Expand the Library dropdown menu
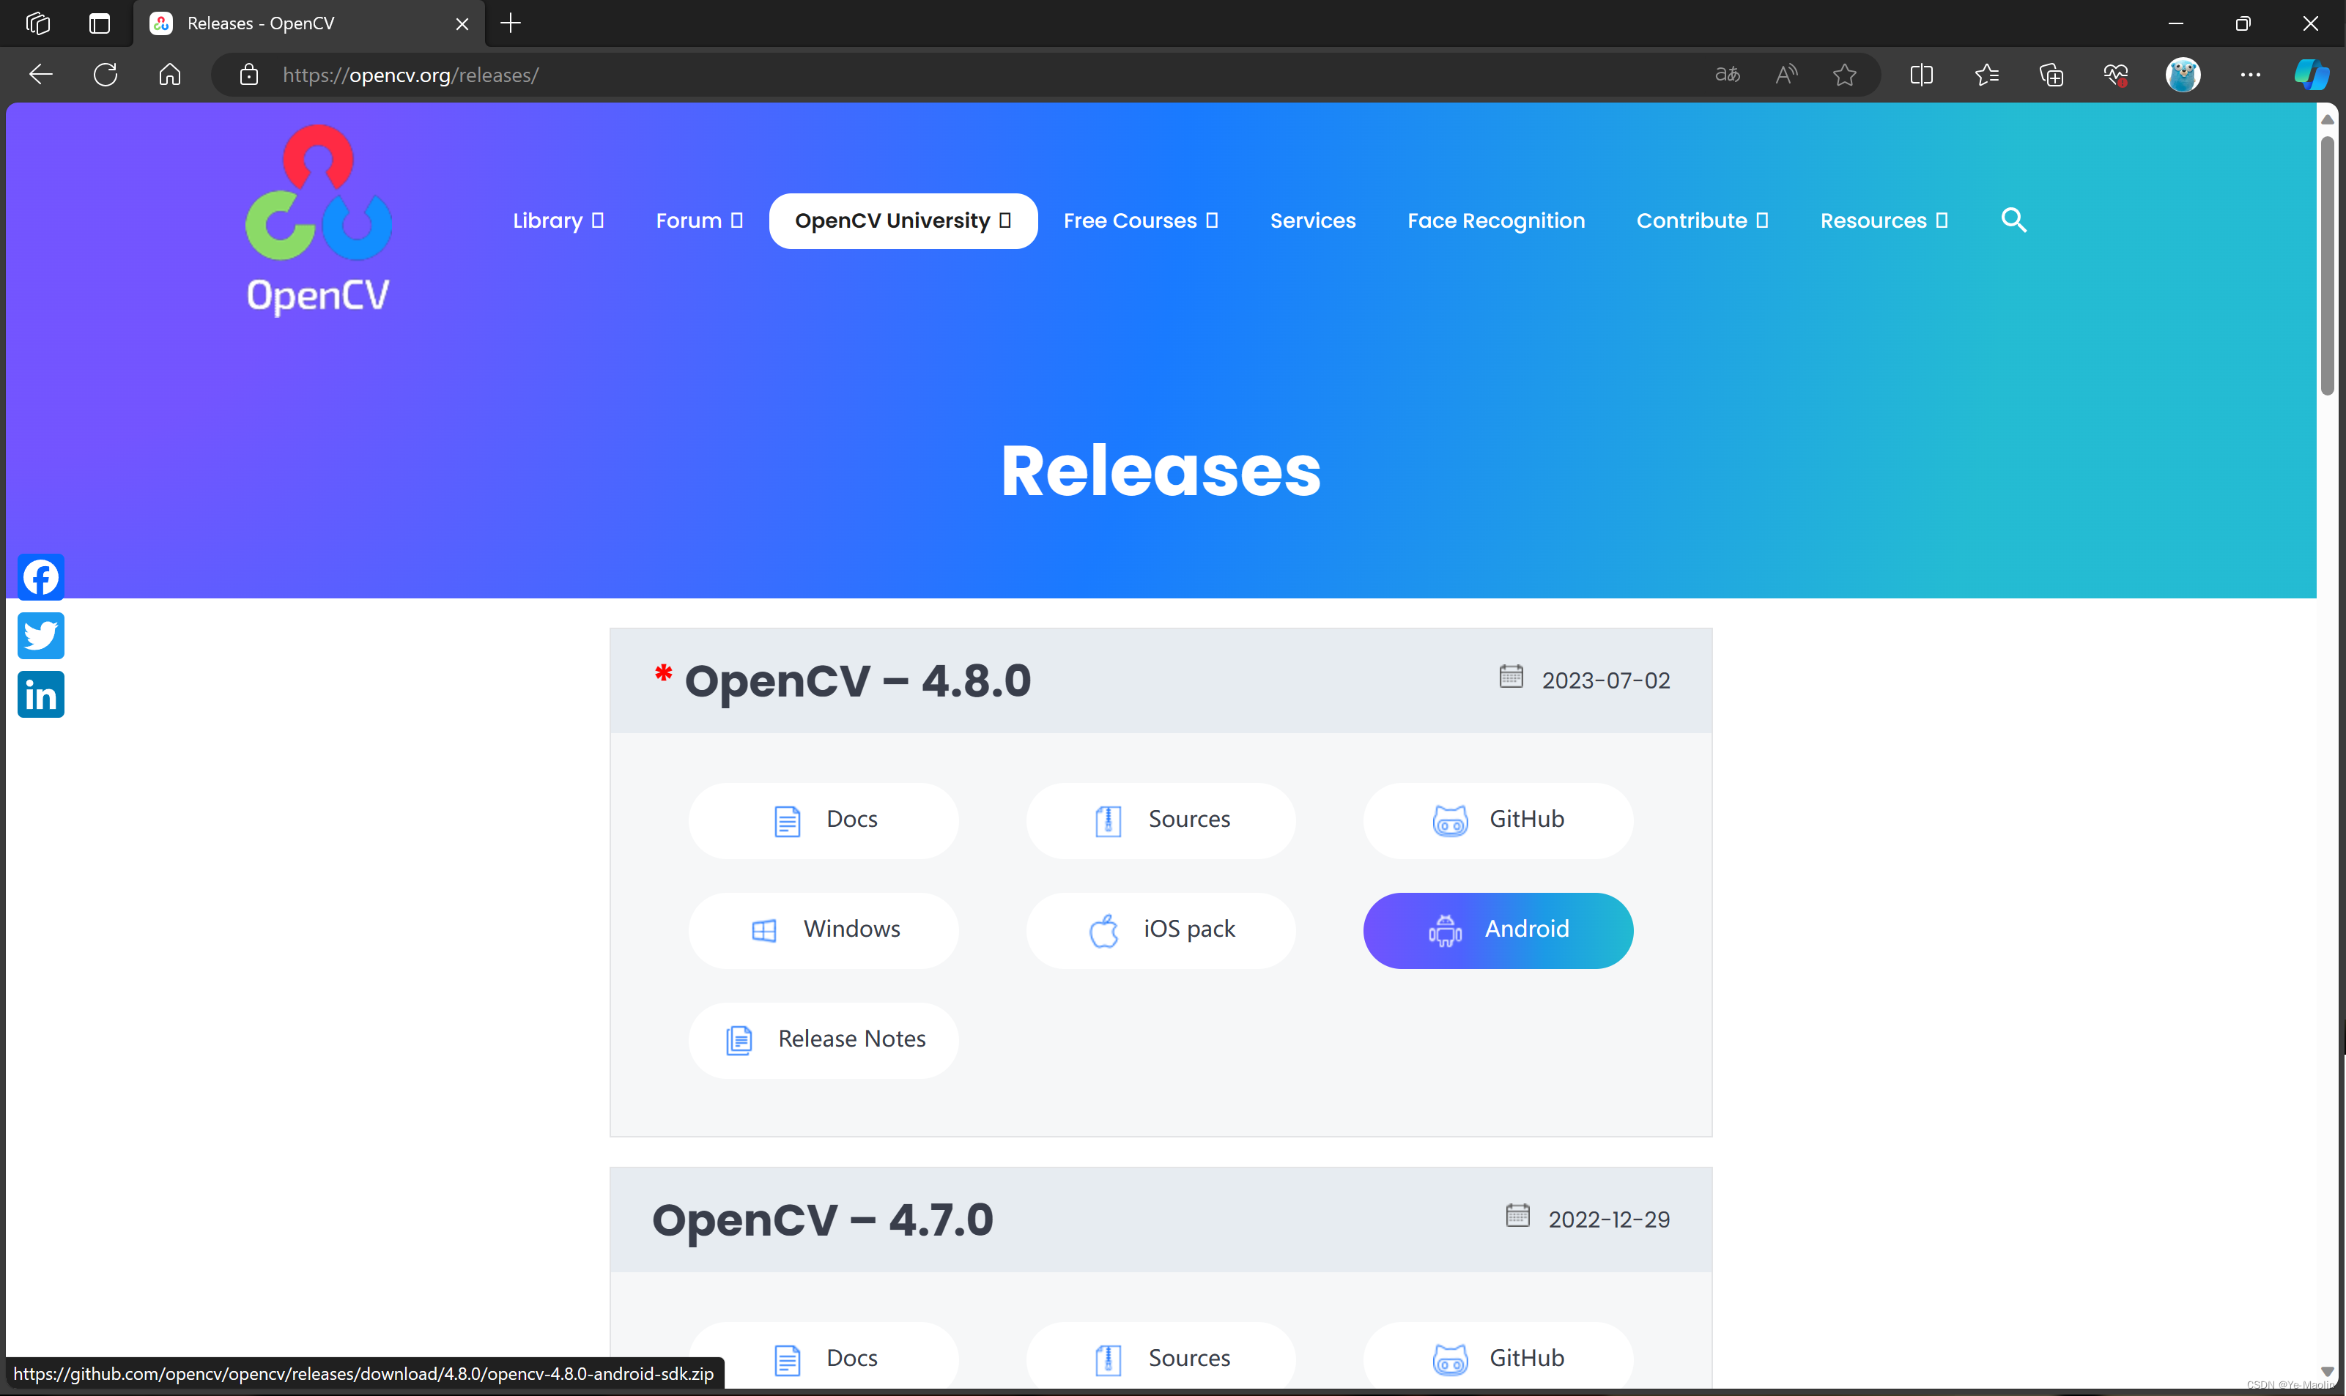This screenshot has width=2346, height=1396. pyautogui.click(x=558, y=221)
